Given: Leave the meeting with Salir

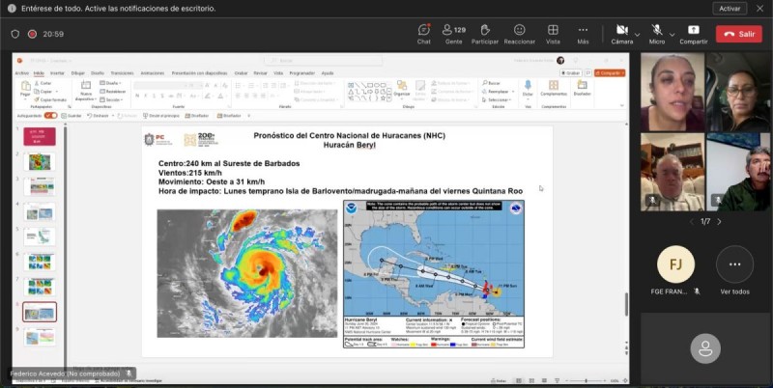Looking at the screenshot, I should pos(738,34).
